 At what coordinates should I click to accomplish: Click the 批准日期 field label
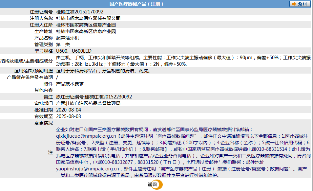(44, 110)
